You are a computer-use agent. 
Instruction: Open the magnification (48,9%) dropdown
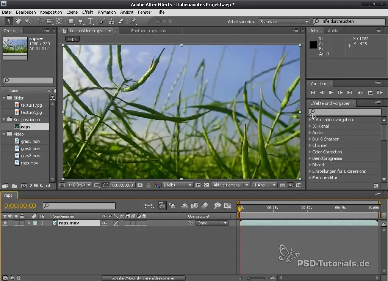pyautogui.click(x=79, y=185)
